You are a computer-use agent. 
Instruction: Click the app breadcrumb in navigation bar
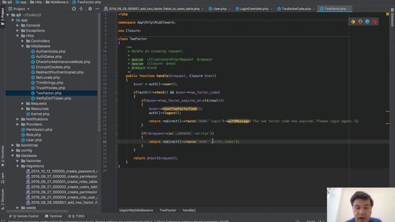[x=21, y=2]
